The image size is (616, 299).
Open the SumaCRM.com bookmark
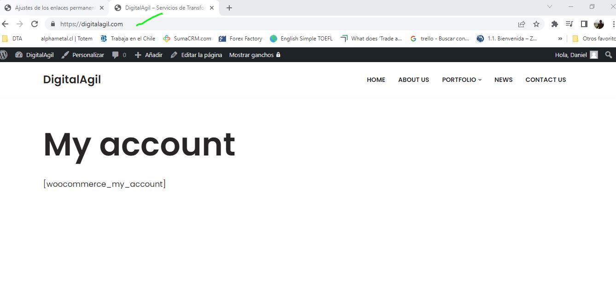point(187,39)
